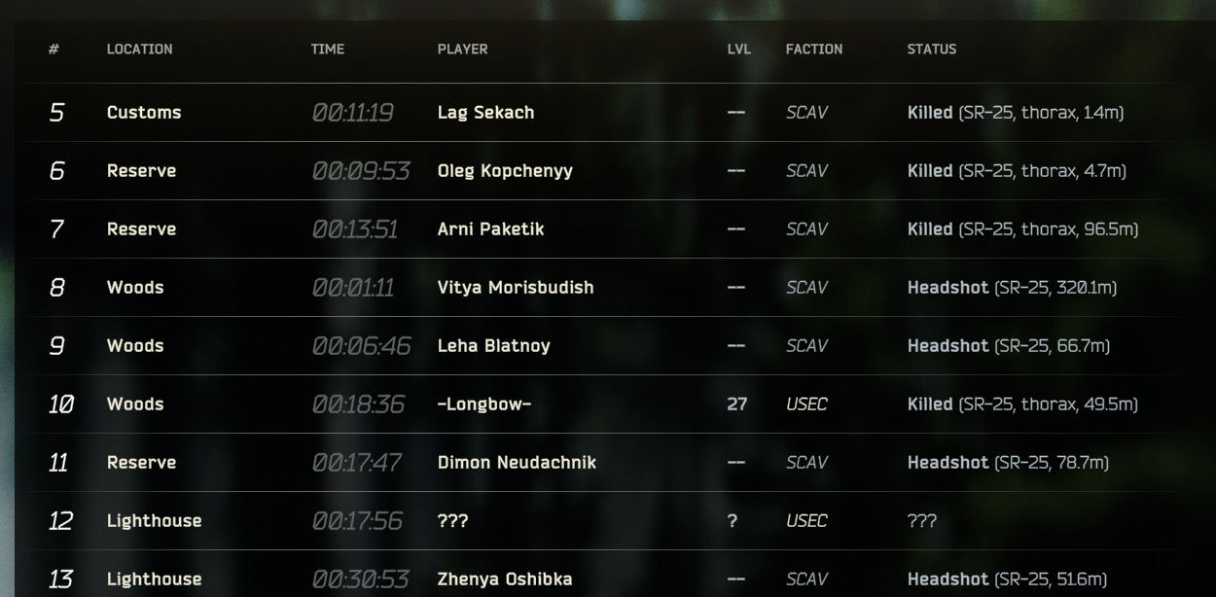Click the PLAYER column header

(462, 49)
